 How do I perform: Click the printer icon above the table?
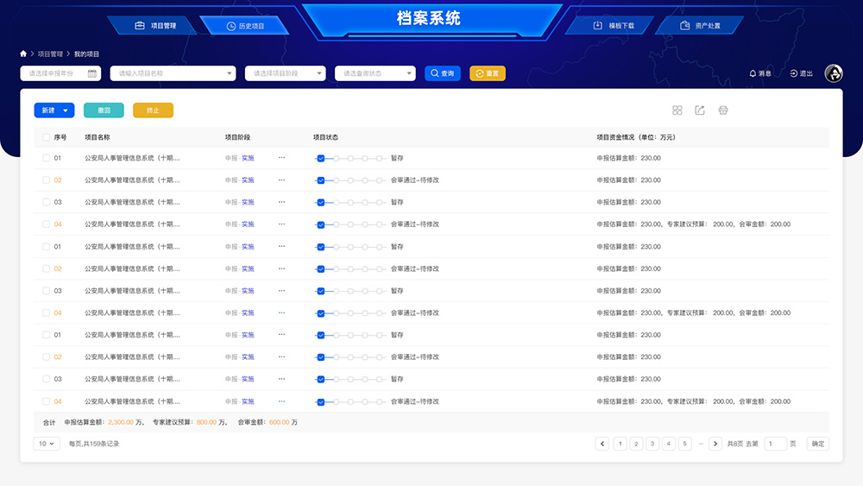coord(723,110)
